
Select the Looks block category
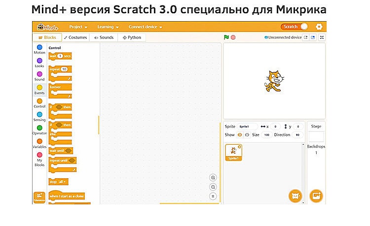(39, 63)
